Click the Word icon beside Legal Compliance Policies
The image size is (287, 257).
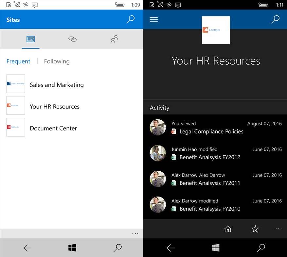[x=174, y=131]
